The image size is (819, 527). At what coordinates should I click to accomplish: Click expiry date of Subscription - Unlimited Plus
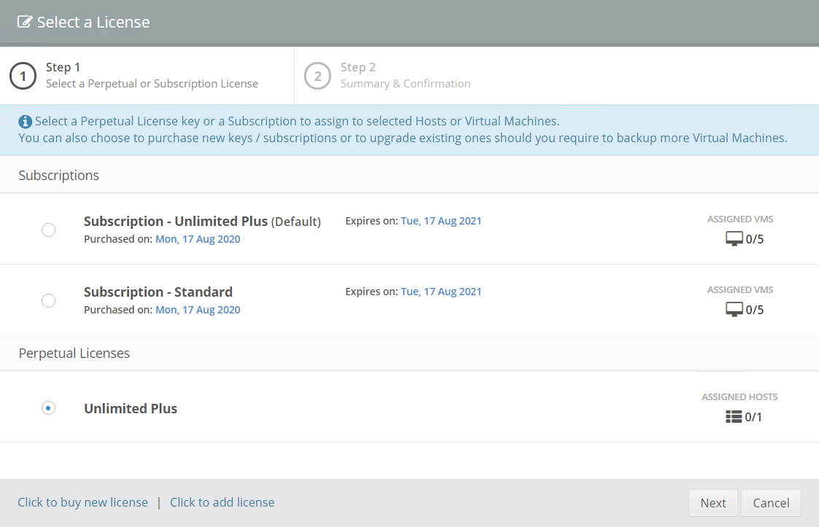441,221
